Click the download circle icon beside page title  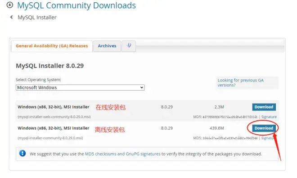pyautogui.click(x=9, y=5)
